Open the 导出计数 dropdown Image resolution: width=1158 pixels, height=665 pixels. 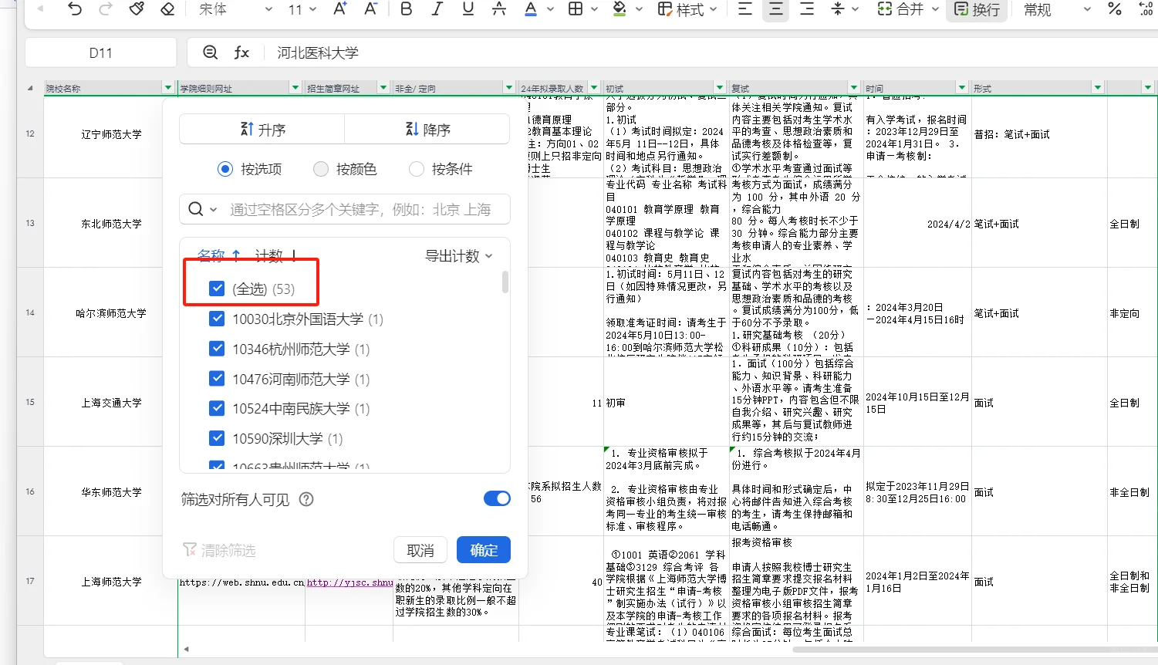[x=459, y=255]
